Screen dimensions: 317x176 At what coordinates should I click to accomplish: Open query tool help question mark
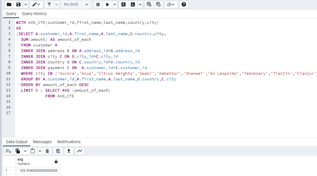click(184, 5)
